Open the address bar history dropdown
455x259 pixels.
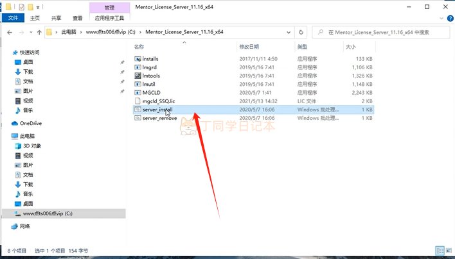point(289,33)
